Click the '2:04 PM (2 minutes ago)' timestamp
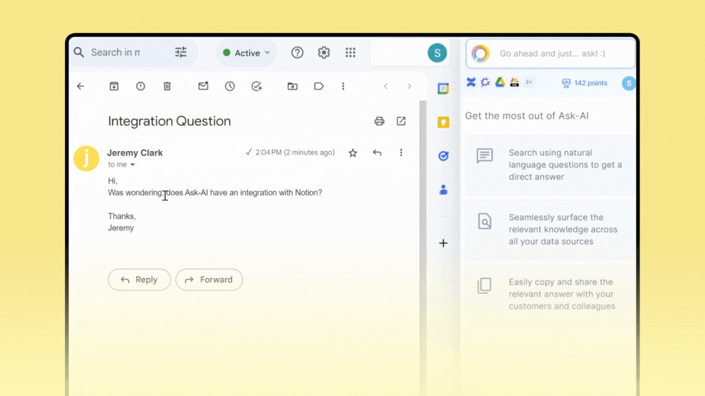Image resolution: width=705 pixels, height=396 pixels. pyautogui.click(x=295, y=153)
